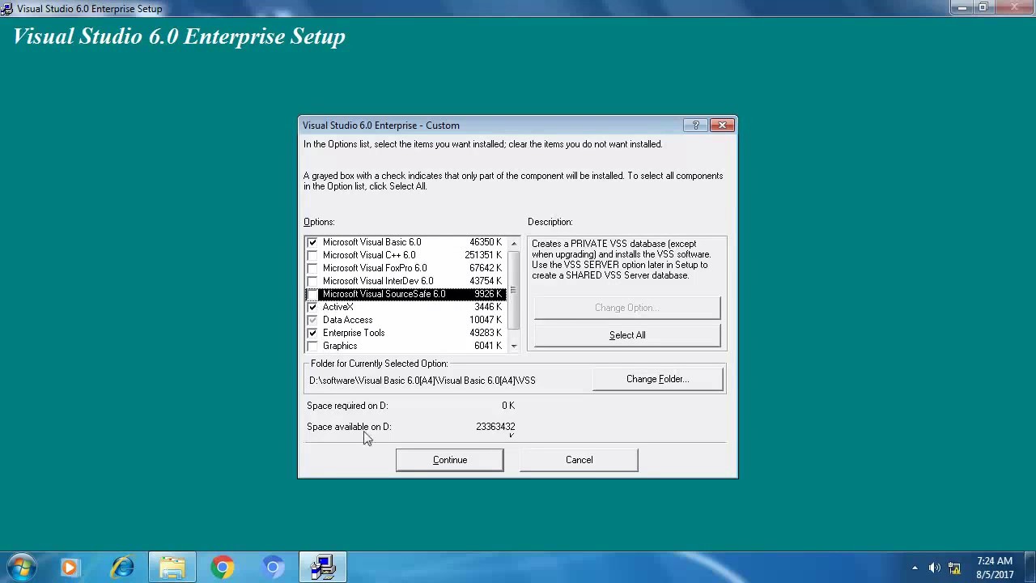Screen dimensions: 1036x583
Task: Check Microsoft Visual InterDev 6.0 checkbox
Action: click(x=312, y=281)
